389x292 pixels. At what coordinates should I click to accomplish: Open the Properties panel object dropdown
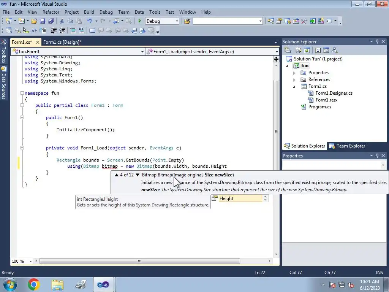pos(383,165)
